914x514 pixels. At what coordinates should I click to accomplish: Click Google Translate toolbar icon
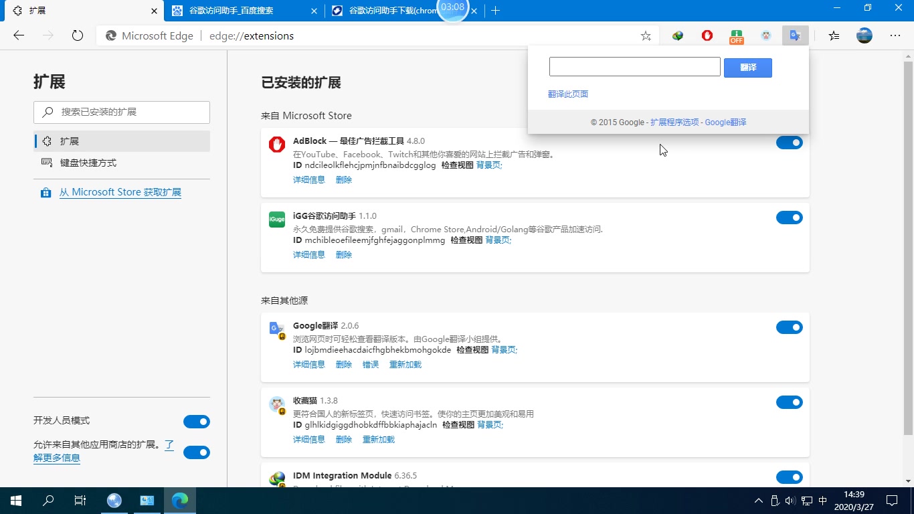click(x=795, y=36)
